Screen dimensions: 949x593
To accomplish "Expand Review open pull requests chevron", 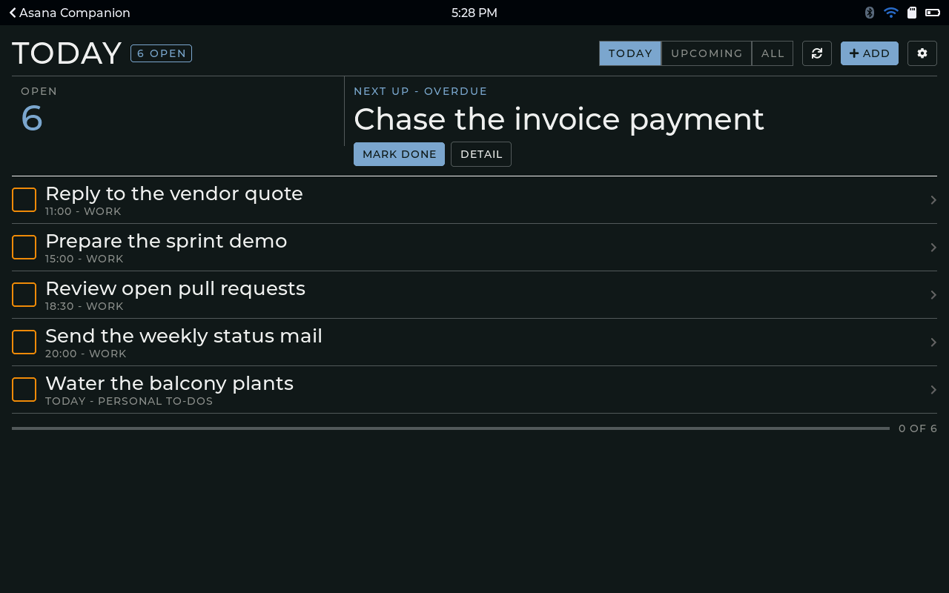I will point(933,295).
